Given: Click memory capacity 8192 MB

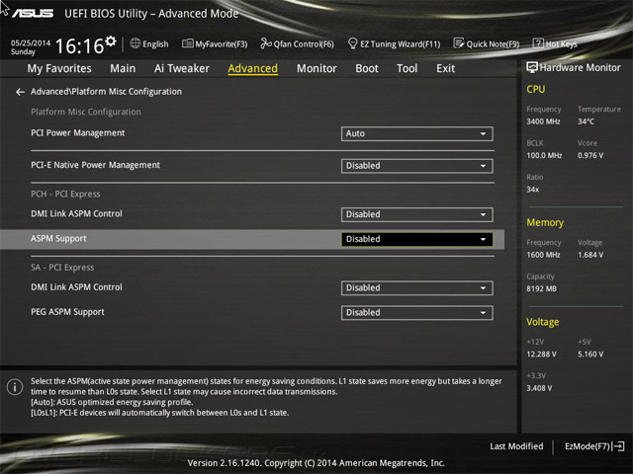Looking at the screenshot, I should [x=541, y=288].
